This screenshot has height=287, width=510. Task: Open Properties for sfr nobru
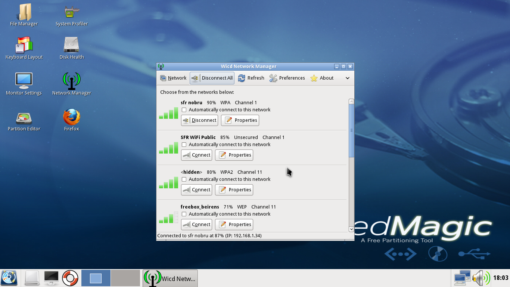[x=240, y=120]
